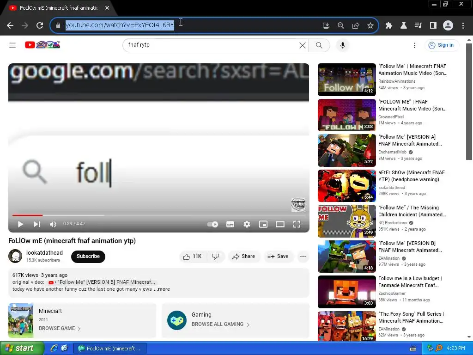
Task: Open aFtEr ShOw Minecraft FNAF YTP video
Action: click(x=346, y=186)
